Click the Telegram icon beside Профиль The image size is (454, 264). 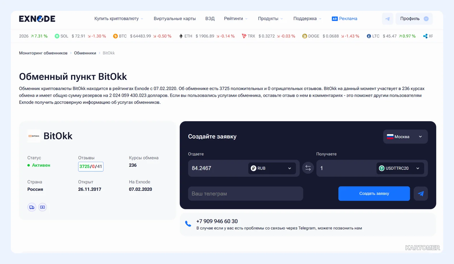click(x=387, y=19)
